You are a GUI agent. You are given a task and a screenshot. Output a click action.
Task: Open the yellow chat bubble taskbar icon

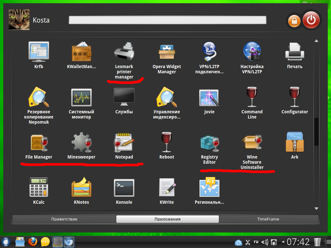coord(45,242)
